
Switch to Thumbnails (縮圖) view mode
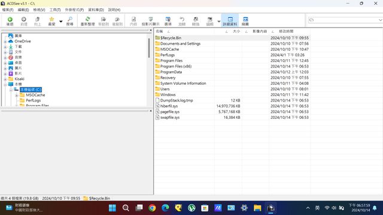pos(245,21)
